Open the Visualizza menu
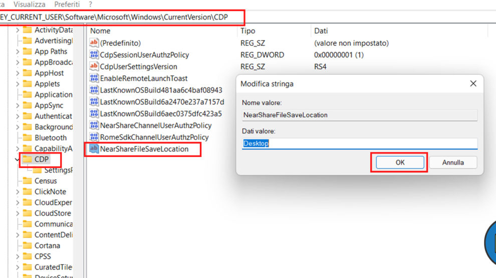496x278 pixels. [30, 4]
